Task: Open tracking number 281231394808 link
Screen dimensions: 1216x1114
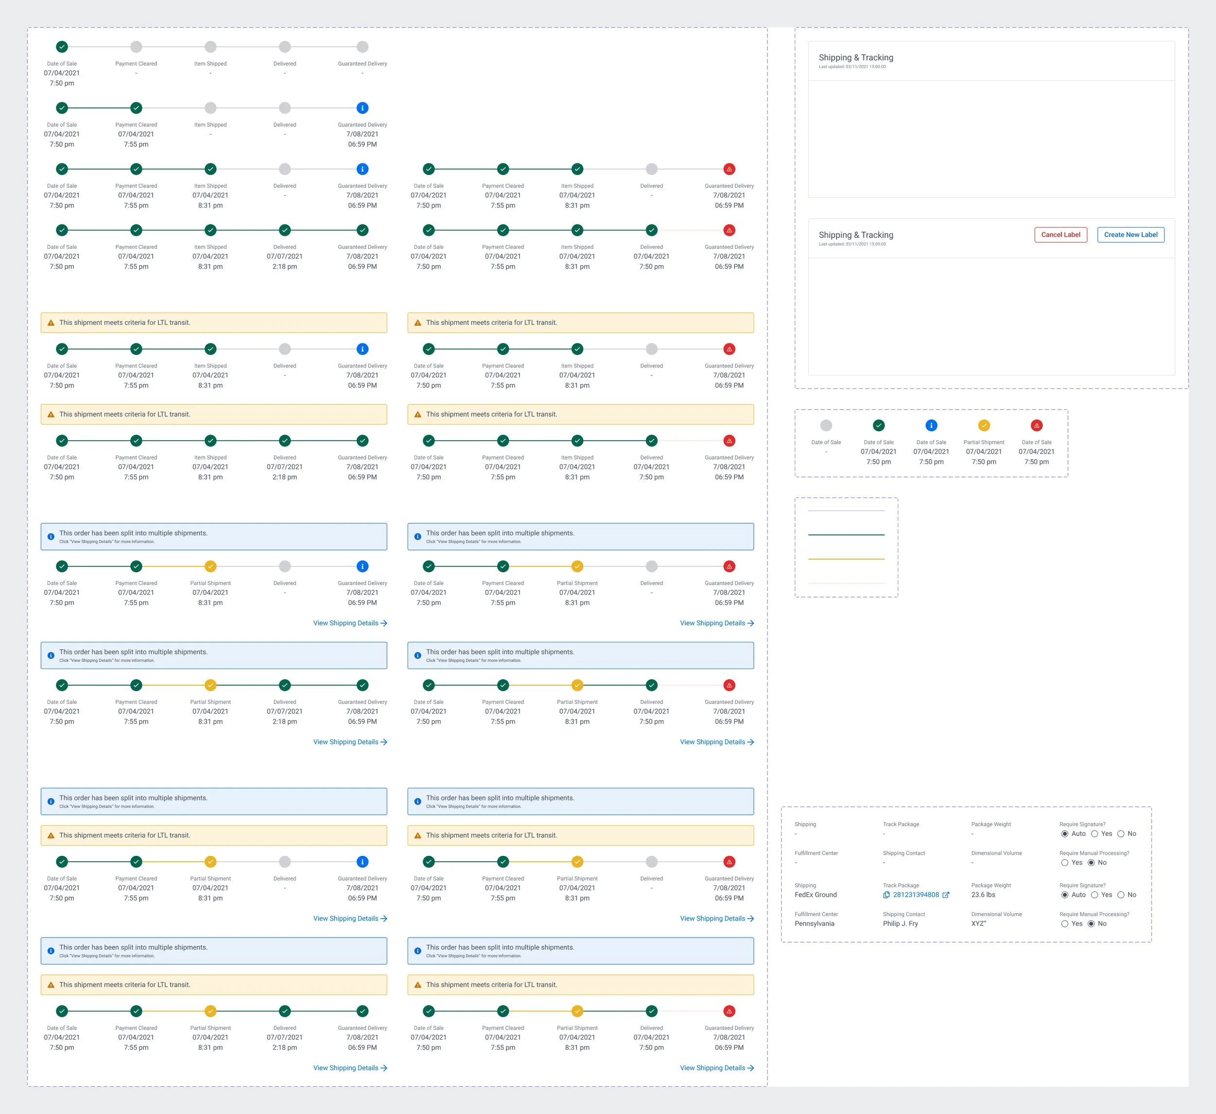Action: [915, 895]
